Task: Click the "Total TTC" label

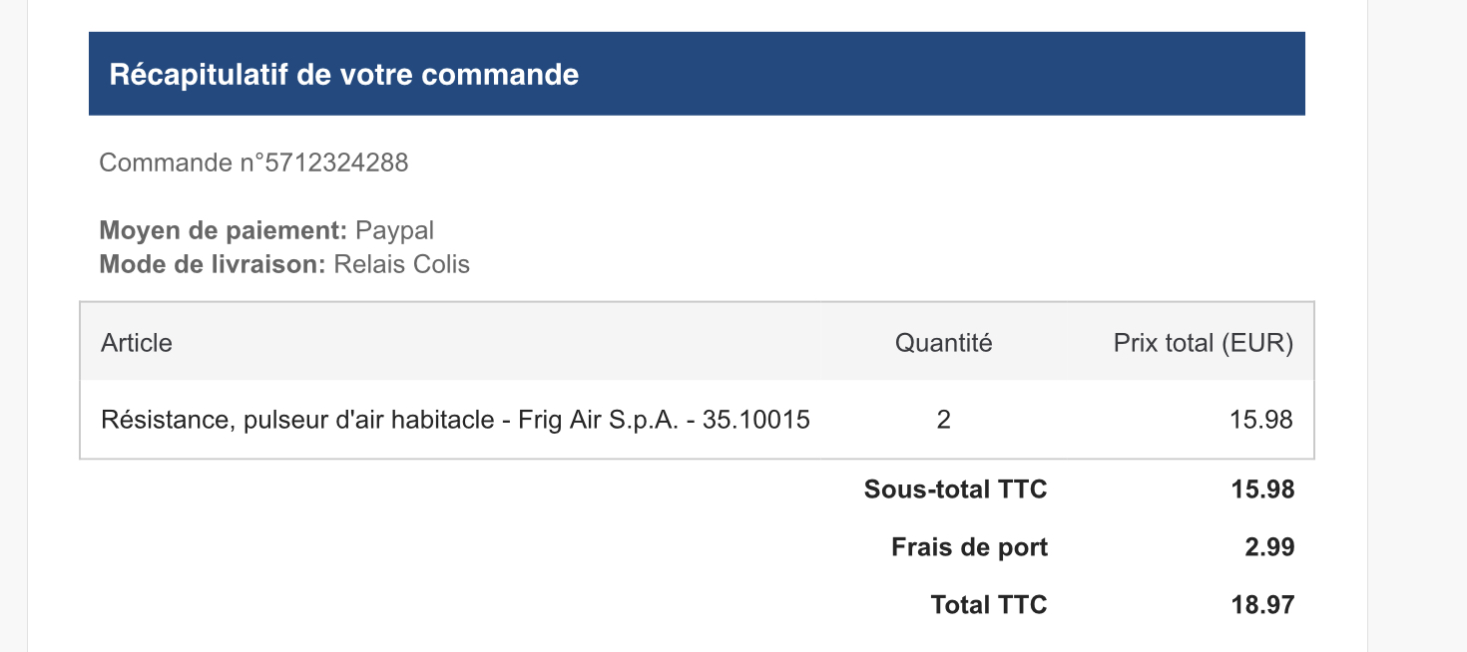Action: 988,604
